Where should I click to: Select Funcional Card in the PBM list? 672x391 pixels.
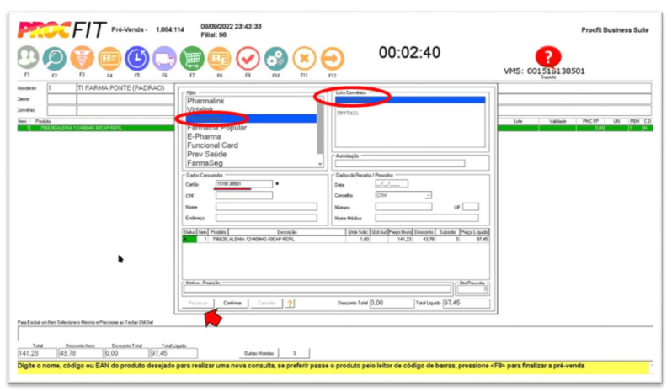point(212,145)
